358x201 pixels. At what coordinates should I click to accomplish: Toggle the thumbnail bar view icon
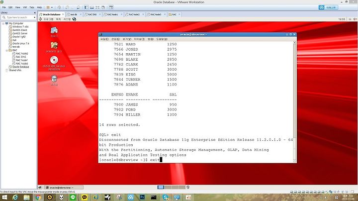tap(92, 7)
